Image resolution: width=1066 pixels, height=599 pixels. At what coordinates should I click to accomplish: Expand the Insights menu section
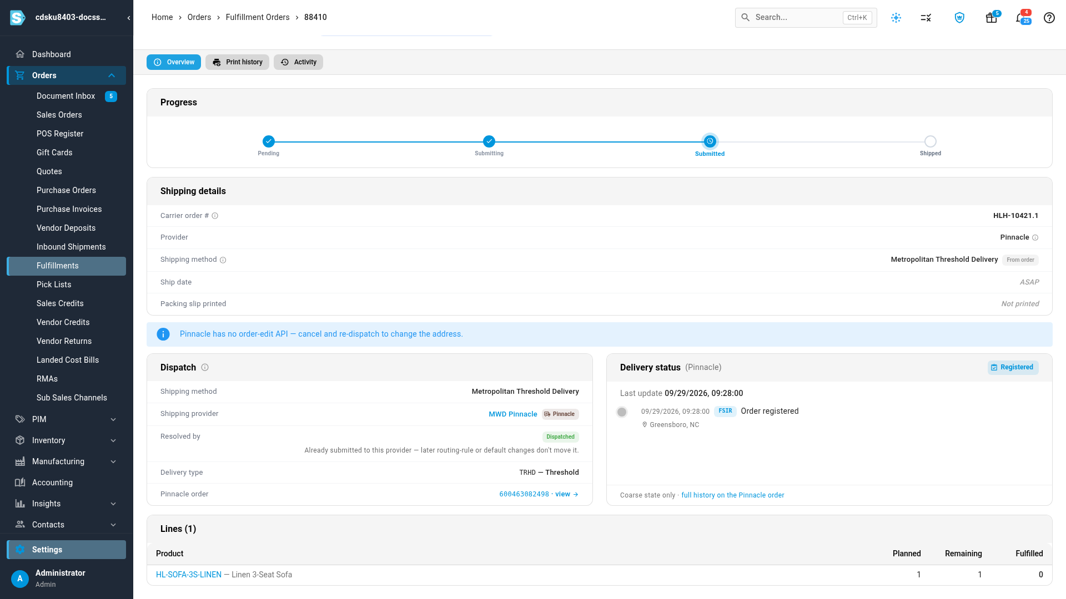(113, 504)
